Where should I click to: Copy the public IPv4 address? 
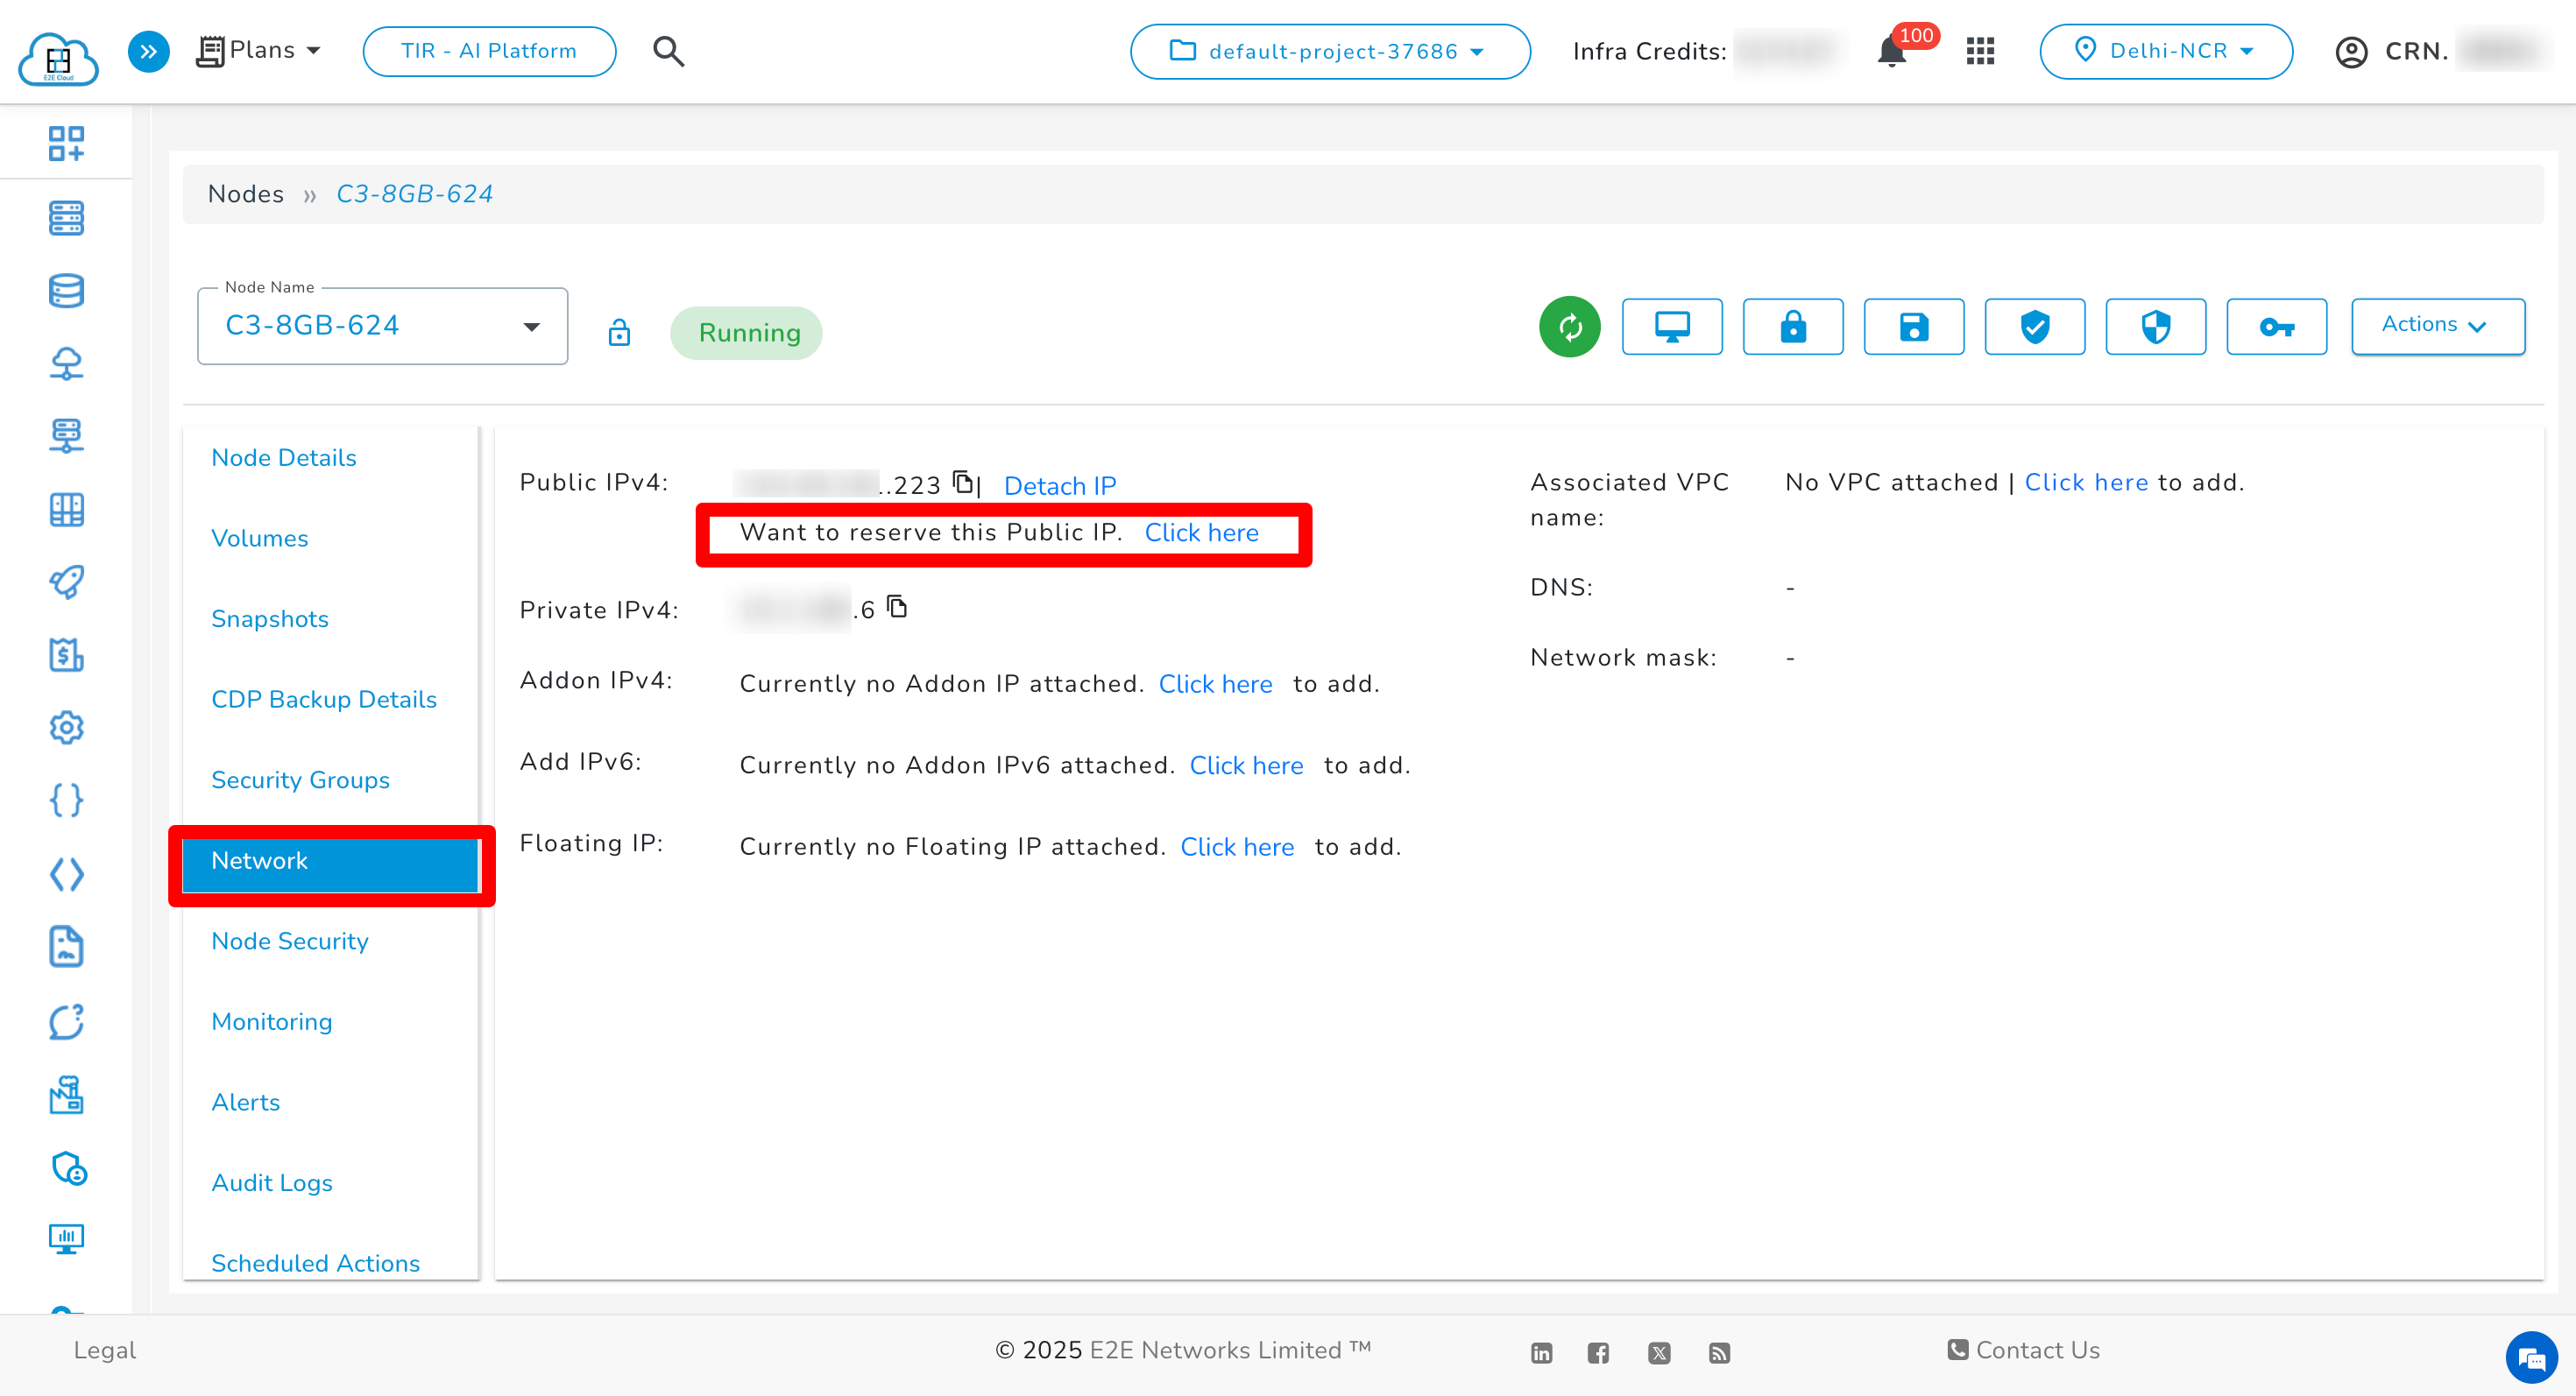click(962, 482)
